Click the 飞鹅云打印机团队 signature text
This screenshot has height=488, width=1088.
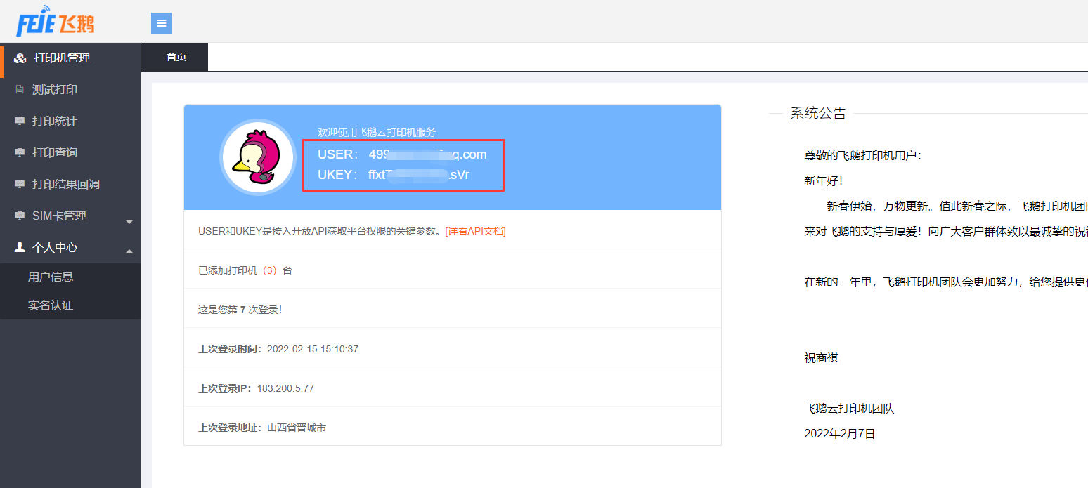pos(849,409)
